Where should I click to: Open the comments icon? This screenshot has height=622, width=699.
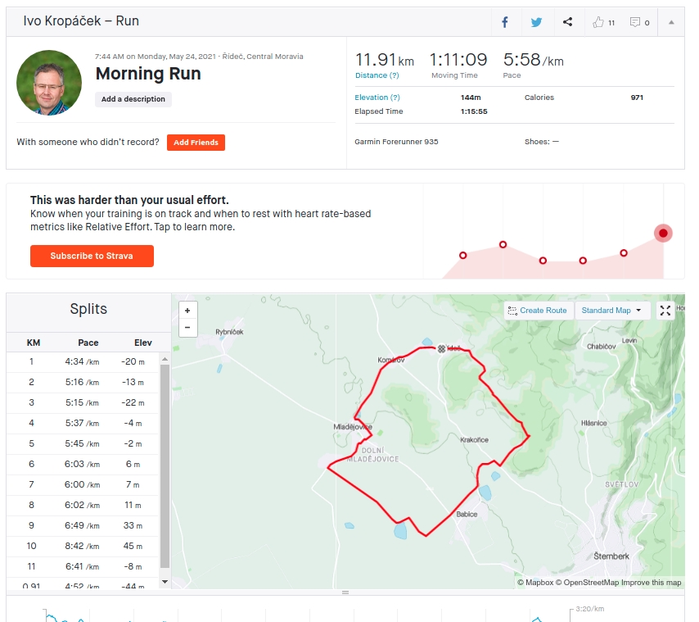tap(635, 22)
